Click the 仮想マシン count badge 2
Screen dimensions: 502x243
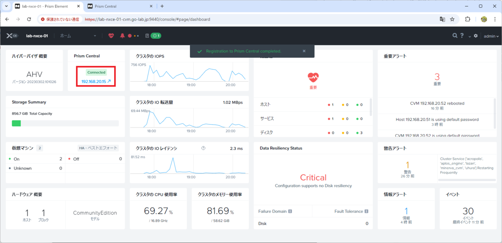coord(40,148)
